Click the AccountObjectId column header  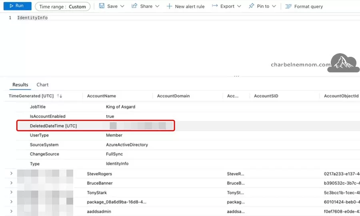(341, 96)
